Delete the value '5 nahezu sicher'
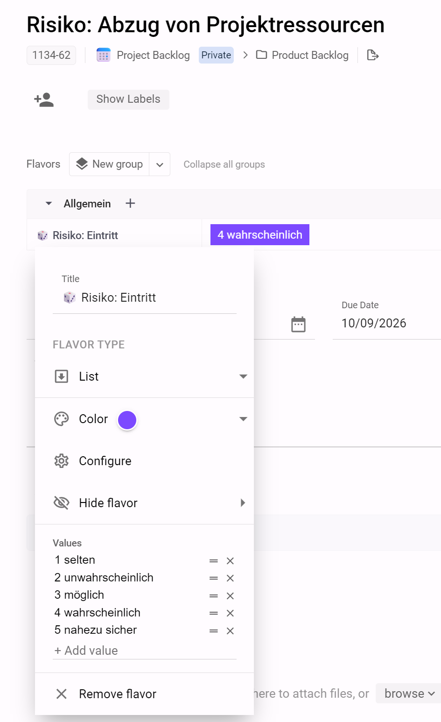Image resolution: width=441 pixels, height=722 pixels. (x=230, y=631)
